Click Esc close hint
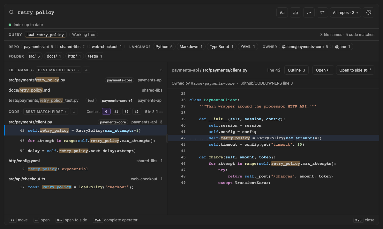383x229 pixels. [364, 220]
